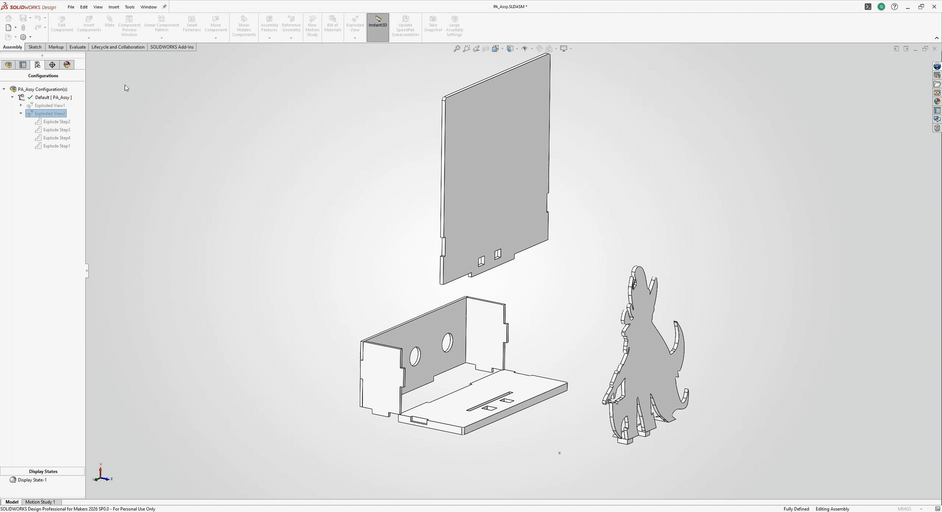Select the Zoom to Area tool
Image resolution: width=942 pixels, height=512 pixels.
click(467, 49)
